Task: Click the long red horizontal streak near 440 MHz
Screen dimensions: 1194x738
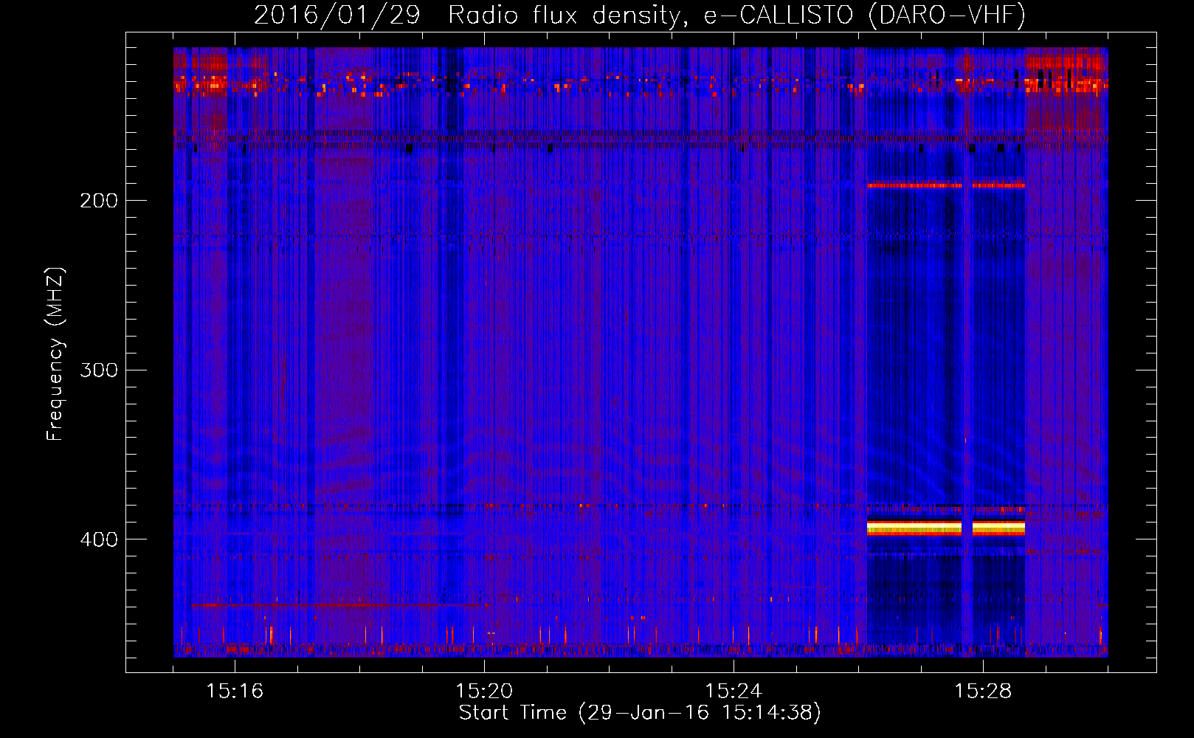Action: coord(336,604)
